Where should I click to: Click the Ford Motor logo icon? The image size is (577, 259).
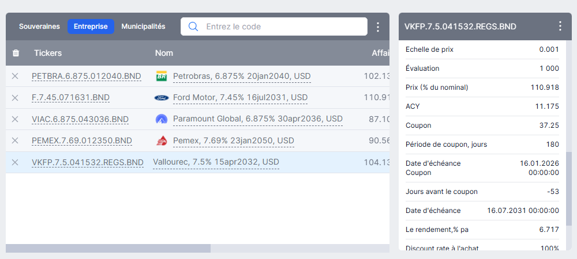(x=161, y=98)
